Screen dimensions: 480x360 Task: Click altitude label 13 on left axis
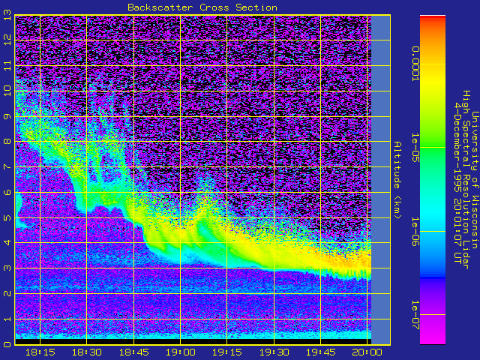click(x=7, y=15)
